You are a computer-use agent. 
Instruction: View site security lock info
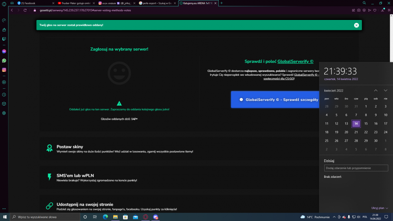point(35,10)
